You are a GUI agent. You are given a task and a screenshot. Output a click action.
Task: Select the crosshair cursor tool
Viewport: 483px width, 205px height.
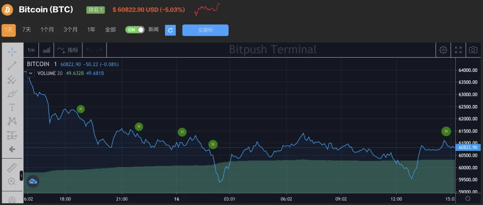click(12, 52)
